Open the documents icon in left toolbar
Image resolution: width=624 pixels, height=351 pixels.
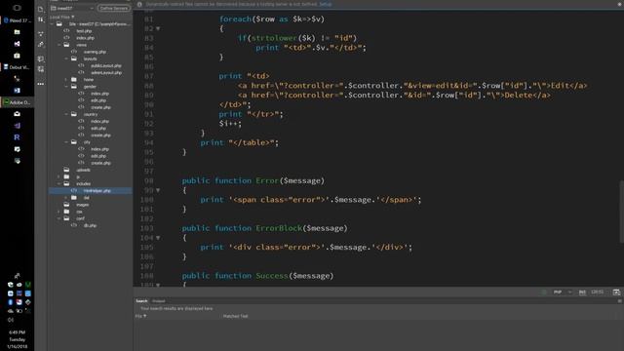coord(41,9)
